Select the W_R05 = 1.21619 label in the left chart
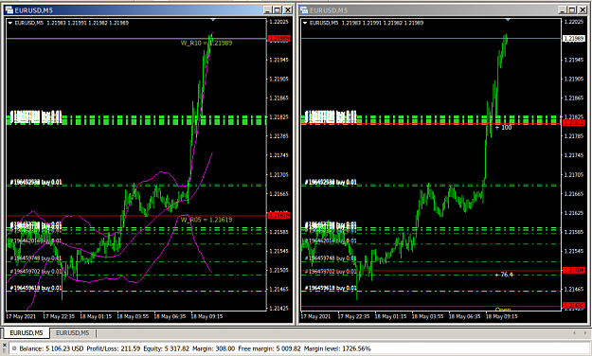 pyautogui.click(x=206, y=220)
